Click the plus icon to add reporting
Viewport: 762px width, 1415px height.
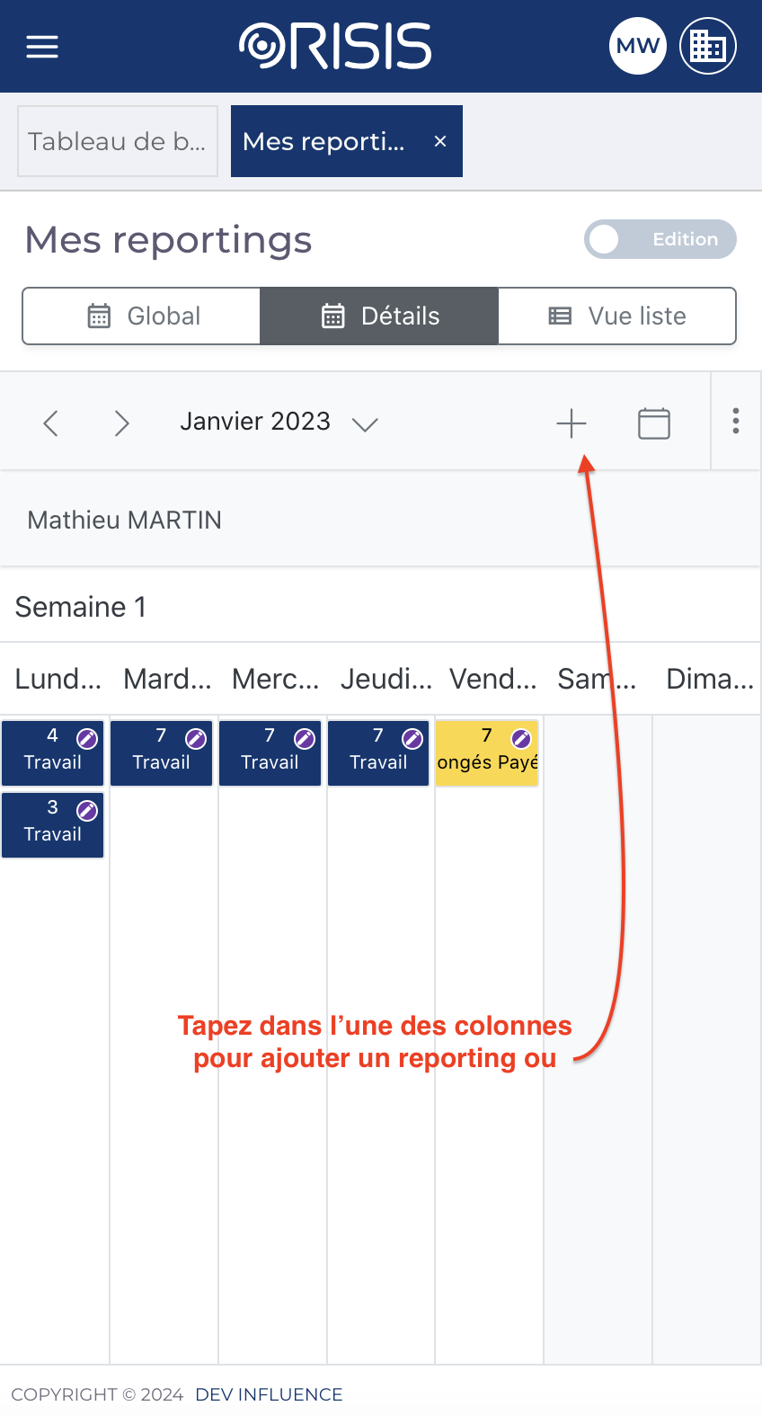click(571, 423)
